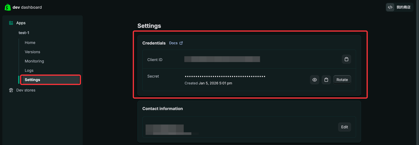Click the masked Secret value field
Image resolution: width=419 pixels, height=145 pixels.
click(225, 76)
